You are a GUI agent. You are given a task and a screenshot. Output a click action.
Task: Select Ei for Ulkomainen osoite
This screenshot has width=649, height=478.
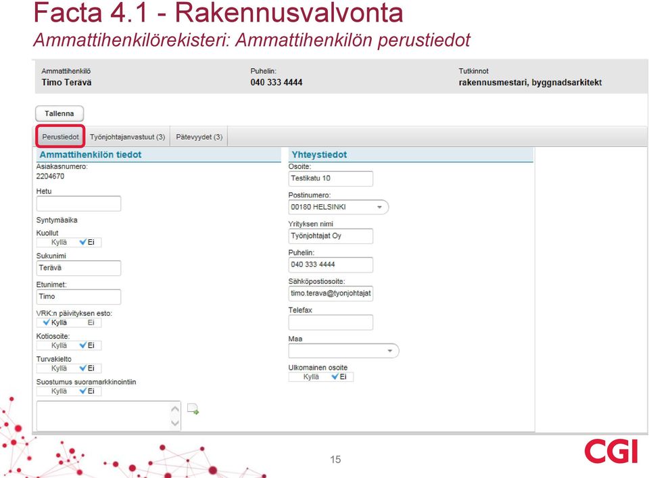338,377
